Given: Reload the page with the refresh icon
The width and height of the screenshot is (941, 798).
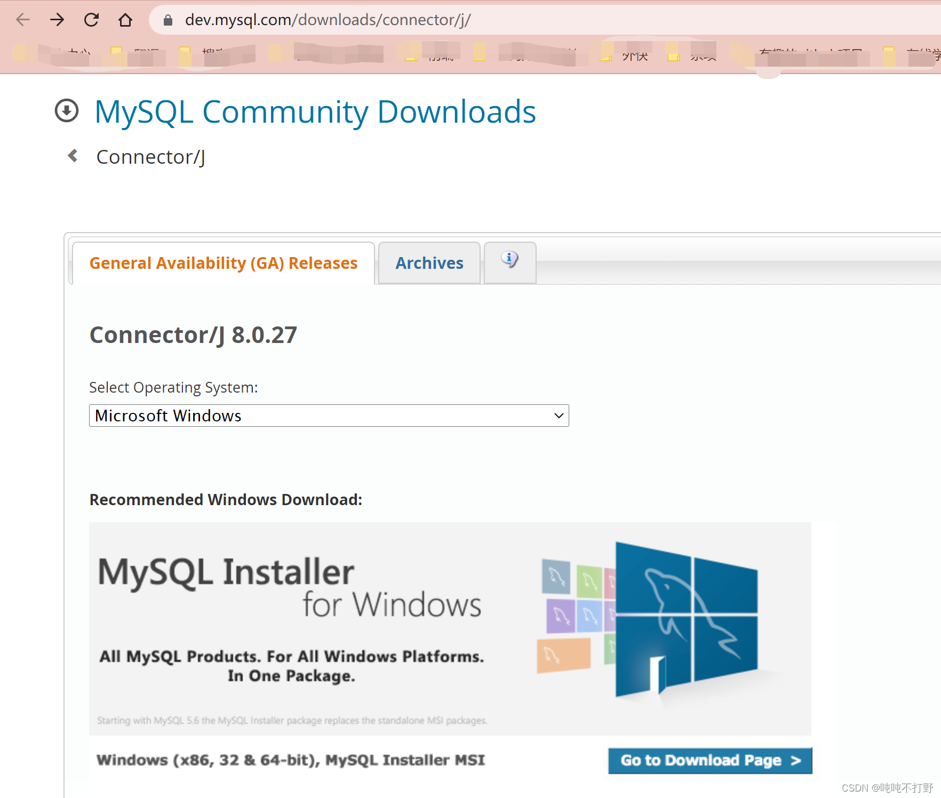Looking at the screenshot, I should click(91, 20).
